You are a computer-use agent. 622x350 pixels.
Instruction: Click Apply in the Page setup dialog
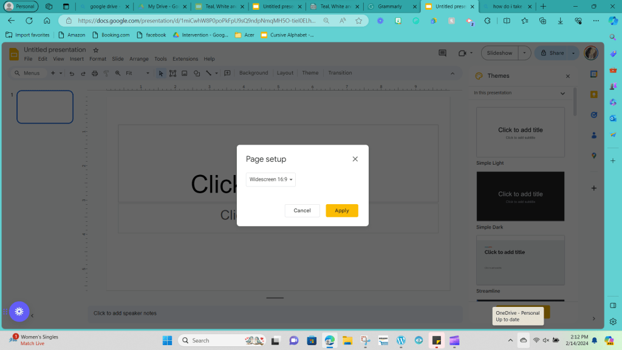pos(341,210)
